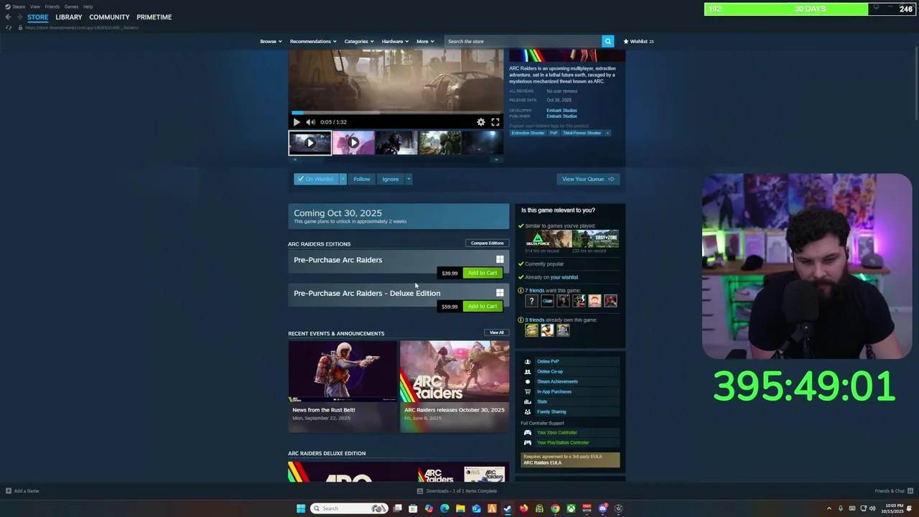Open ARC Raiders releases October 30 announcement

pyautogui.click(x=454, y=387)
